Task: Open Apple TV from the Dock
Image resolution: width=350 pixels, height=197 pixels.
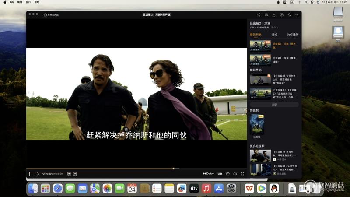Action: point(194,189)
